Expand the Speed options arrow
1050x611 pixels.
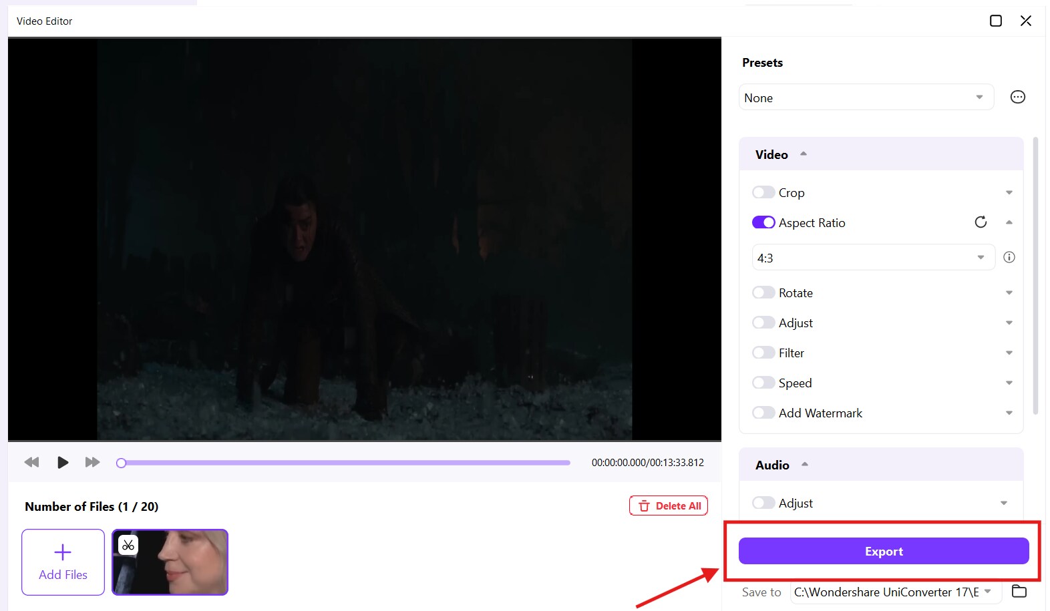(1009, 383)
